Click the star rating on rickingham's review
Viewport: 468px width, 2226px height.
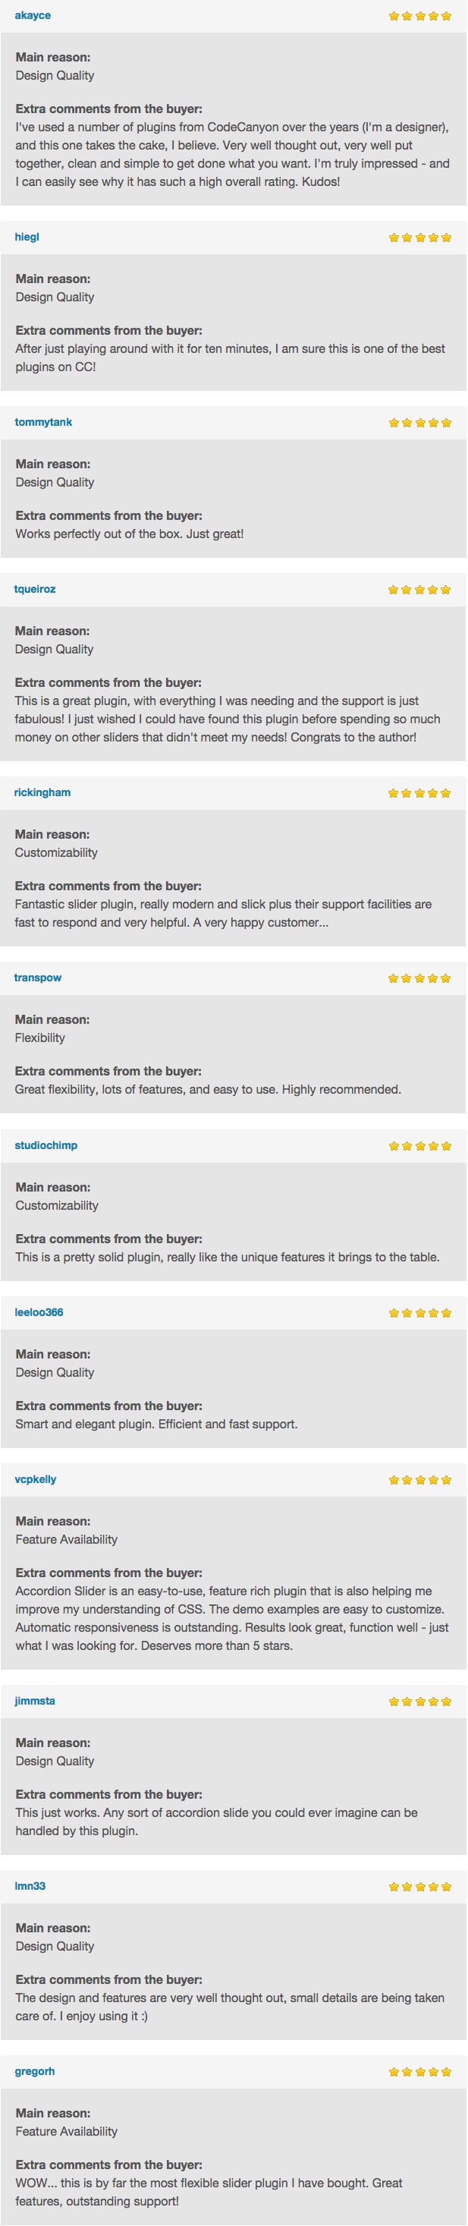[x=419, y=792]
